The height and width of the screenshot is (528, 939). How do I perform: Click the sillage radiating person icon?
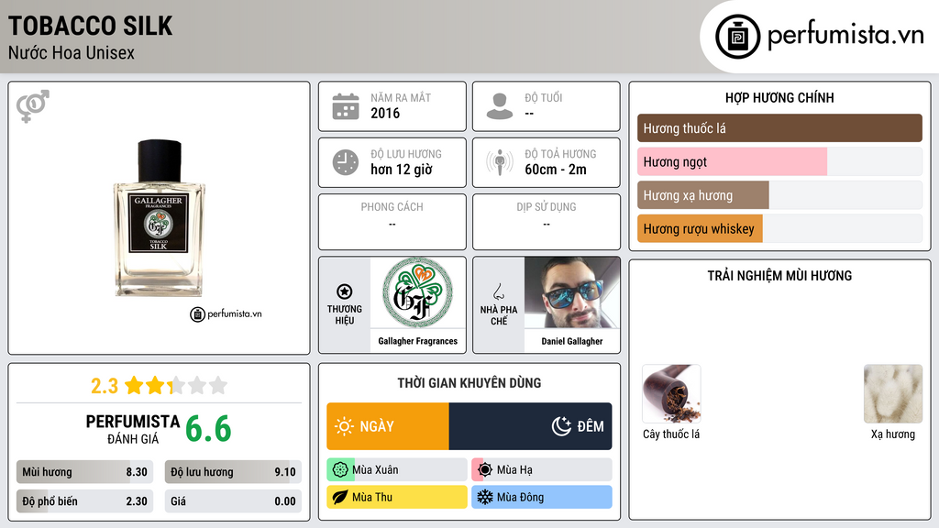coord(500,162)
